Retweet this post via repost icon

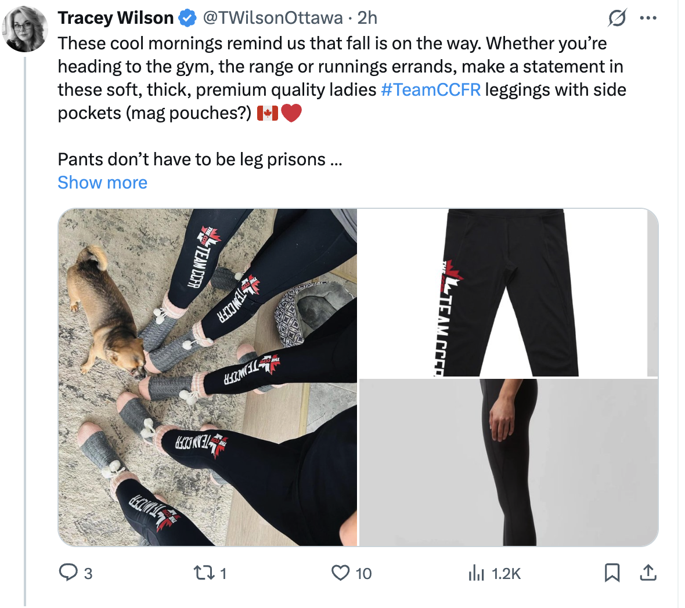[204, 573]
